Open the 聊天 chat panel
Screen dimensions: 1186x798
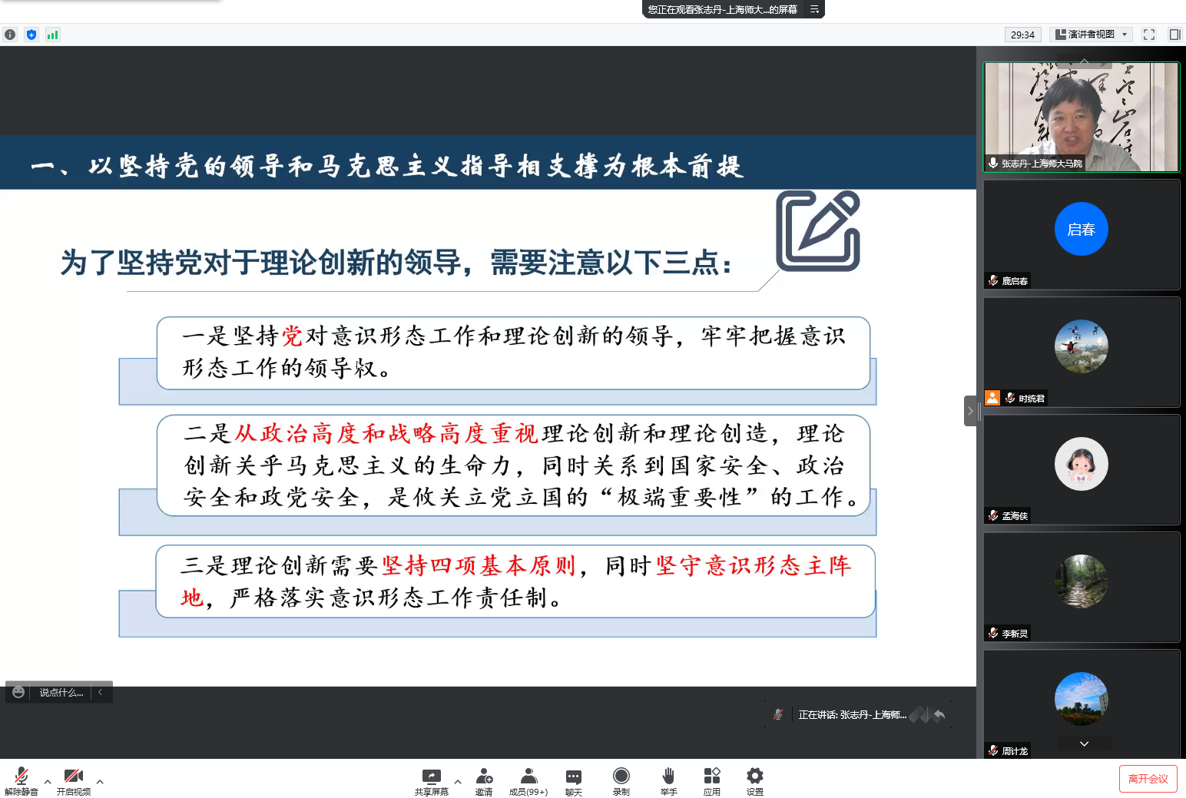click(x=574, y=780)
